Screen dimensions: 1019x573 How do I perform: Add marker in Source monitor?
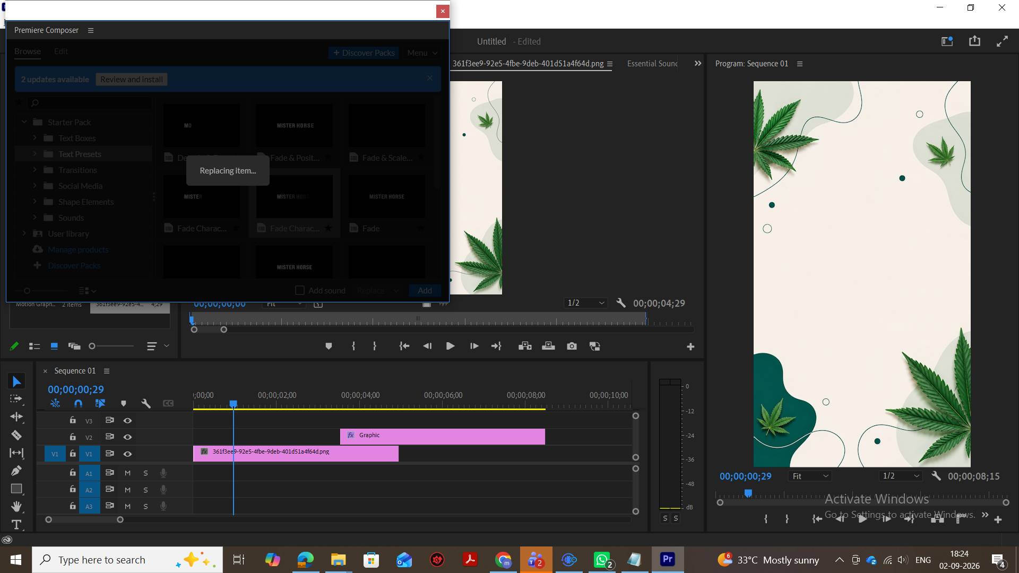329,346
